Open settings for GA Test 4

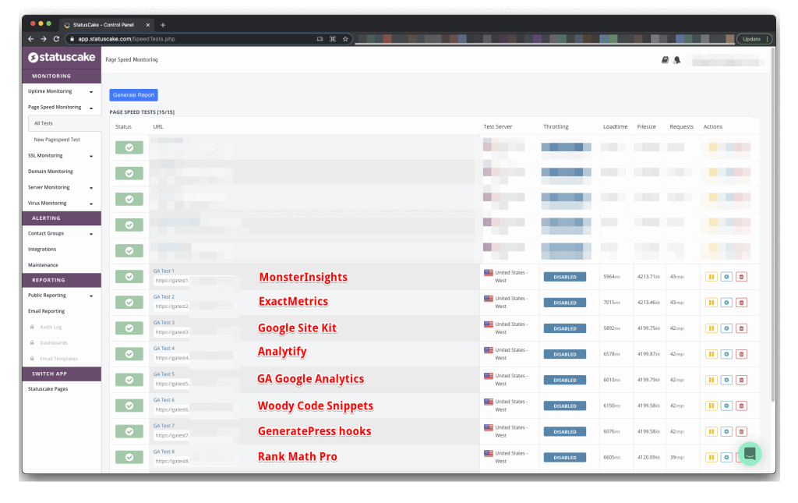pyautogui.click(x=726, y=354)
